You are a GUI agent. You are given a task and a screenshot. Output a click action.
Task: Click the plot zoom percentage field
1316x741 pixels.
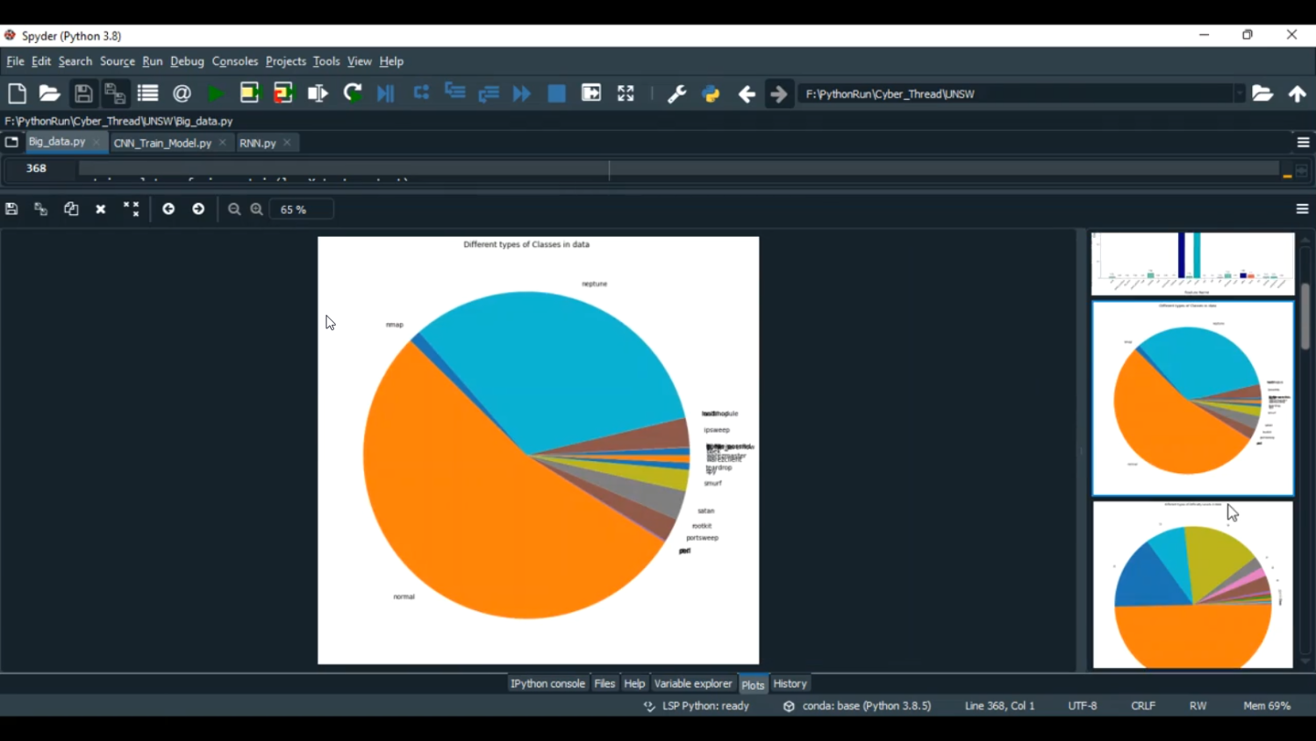pyautogui.click(x=301, y=210)
